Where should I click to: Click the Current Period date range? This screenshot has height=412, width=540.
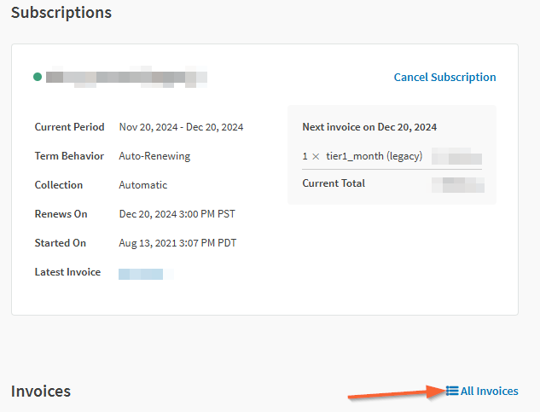tap(181, 127)
